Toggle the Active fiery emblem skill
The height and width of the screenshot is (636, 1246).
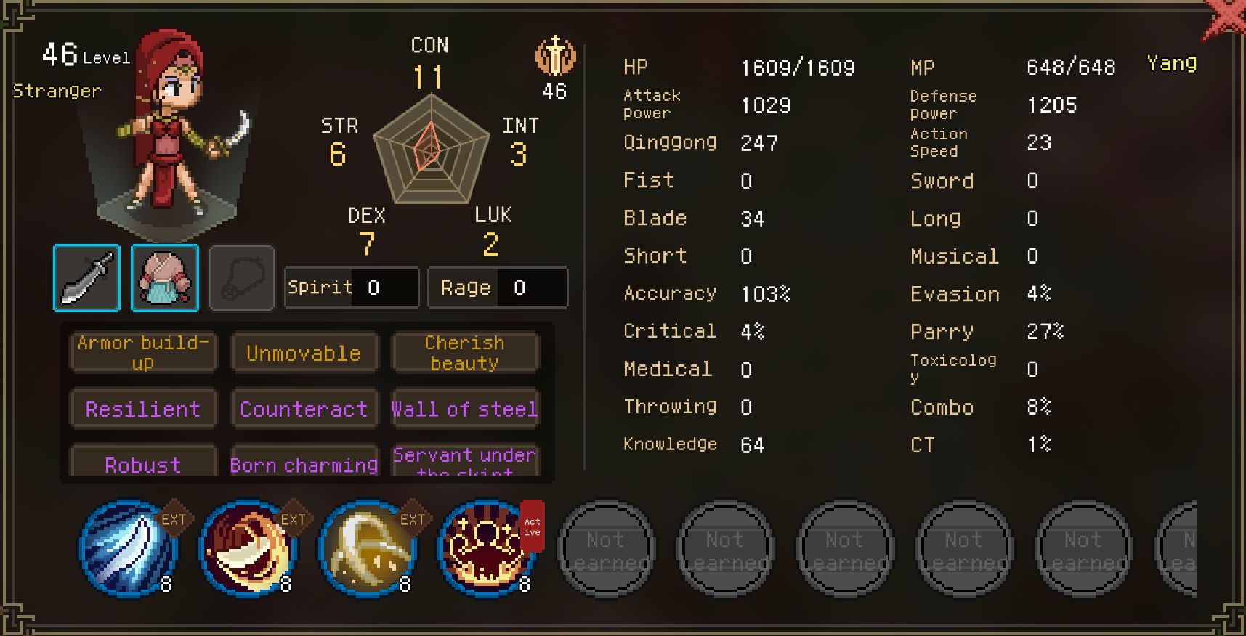click(x=487, y=548)
